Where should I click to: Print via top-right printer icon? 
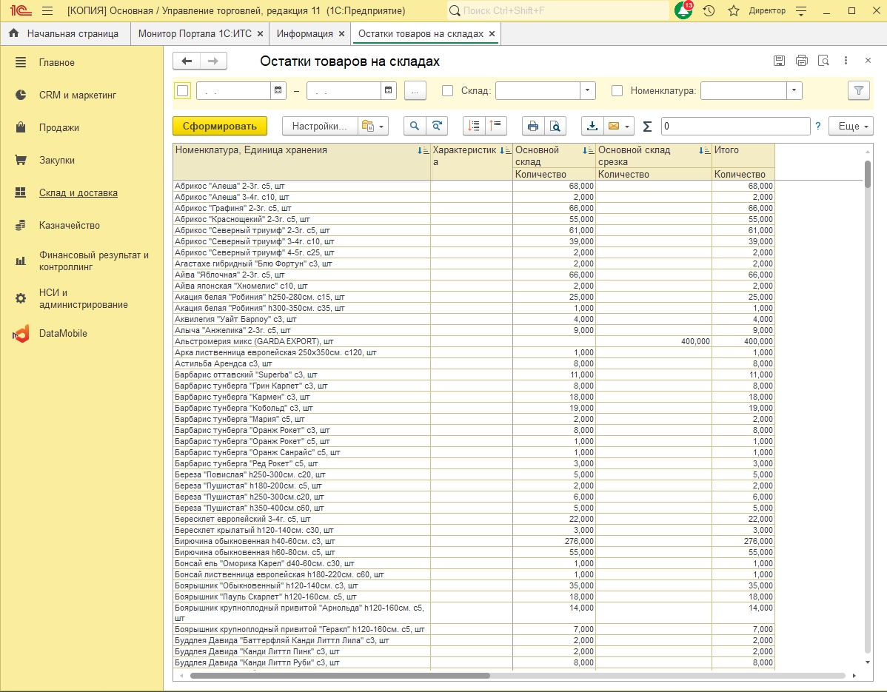tap(802, 61)
